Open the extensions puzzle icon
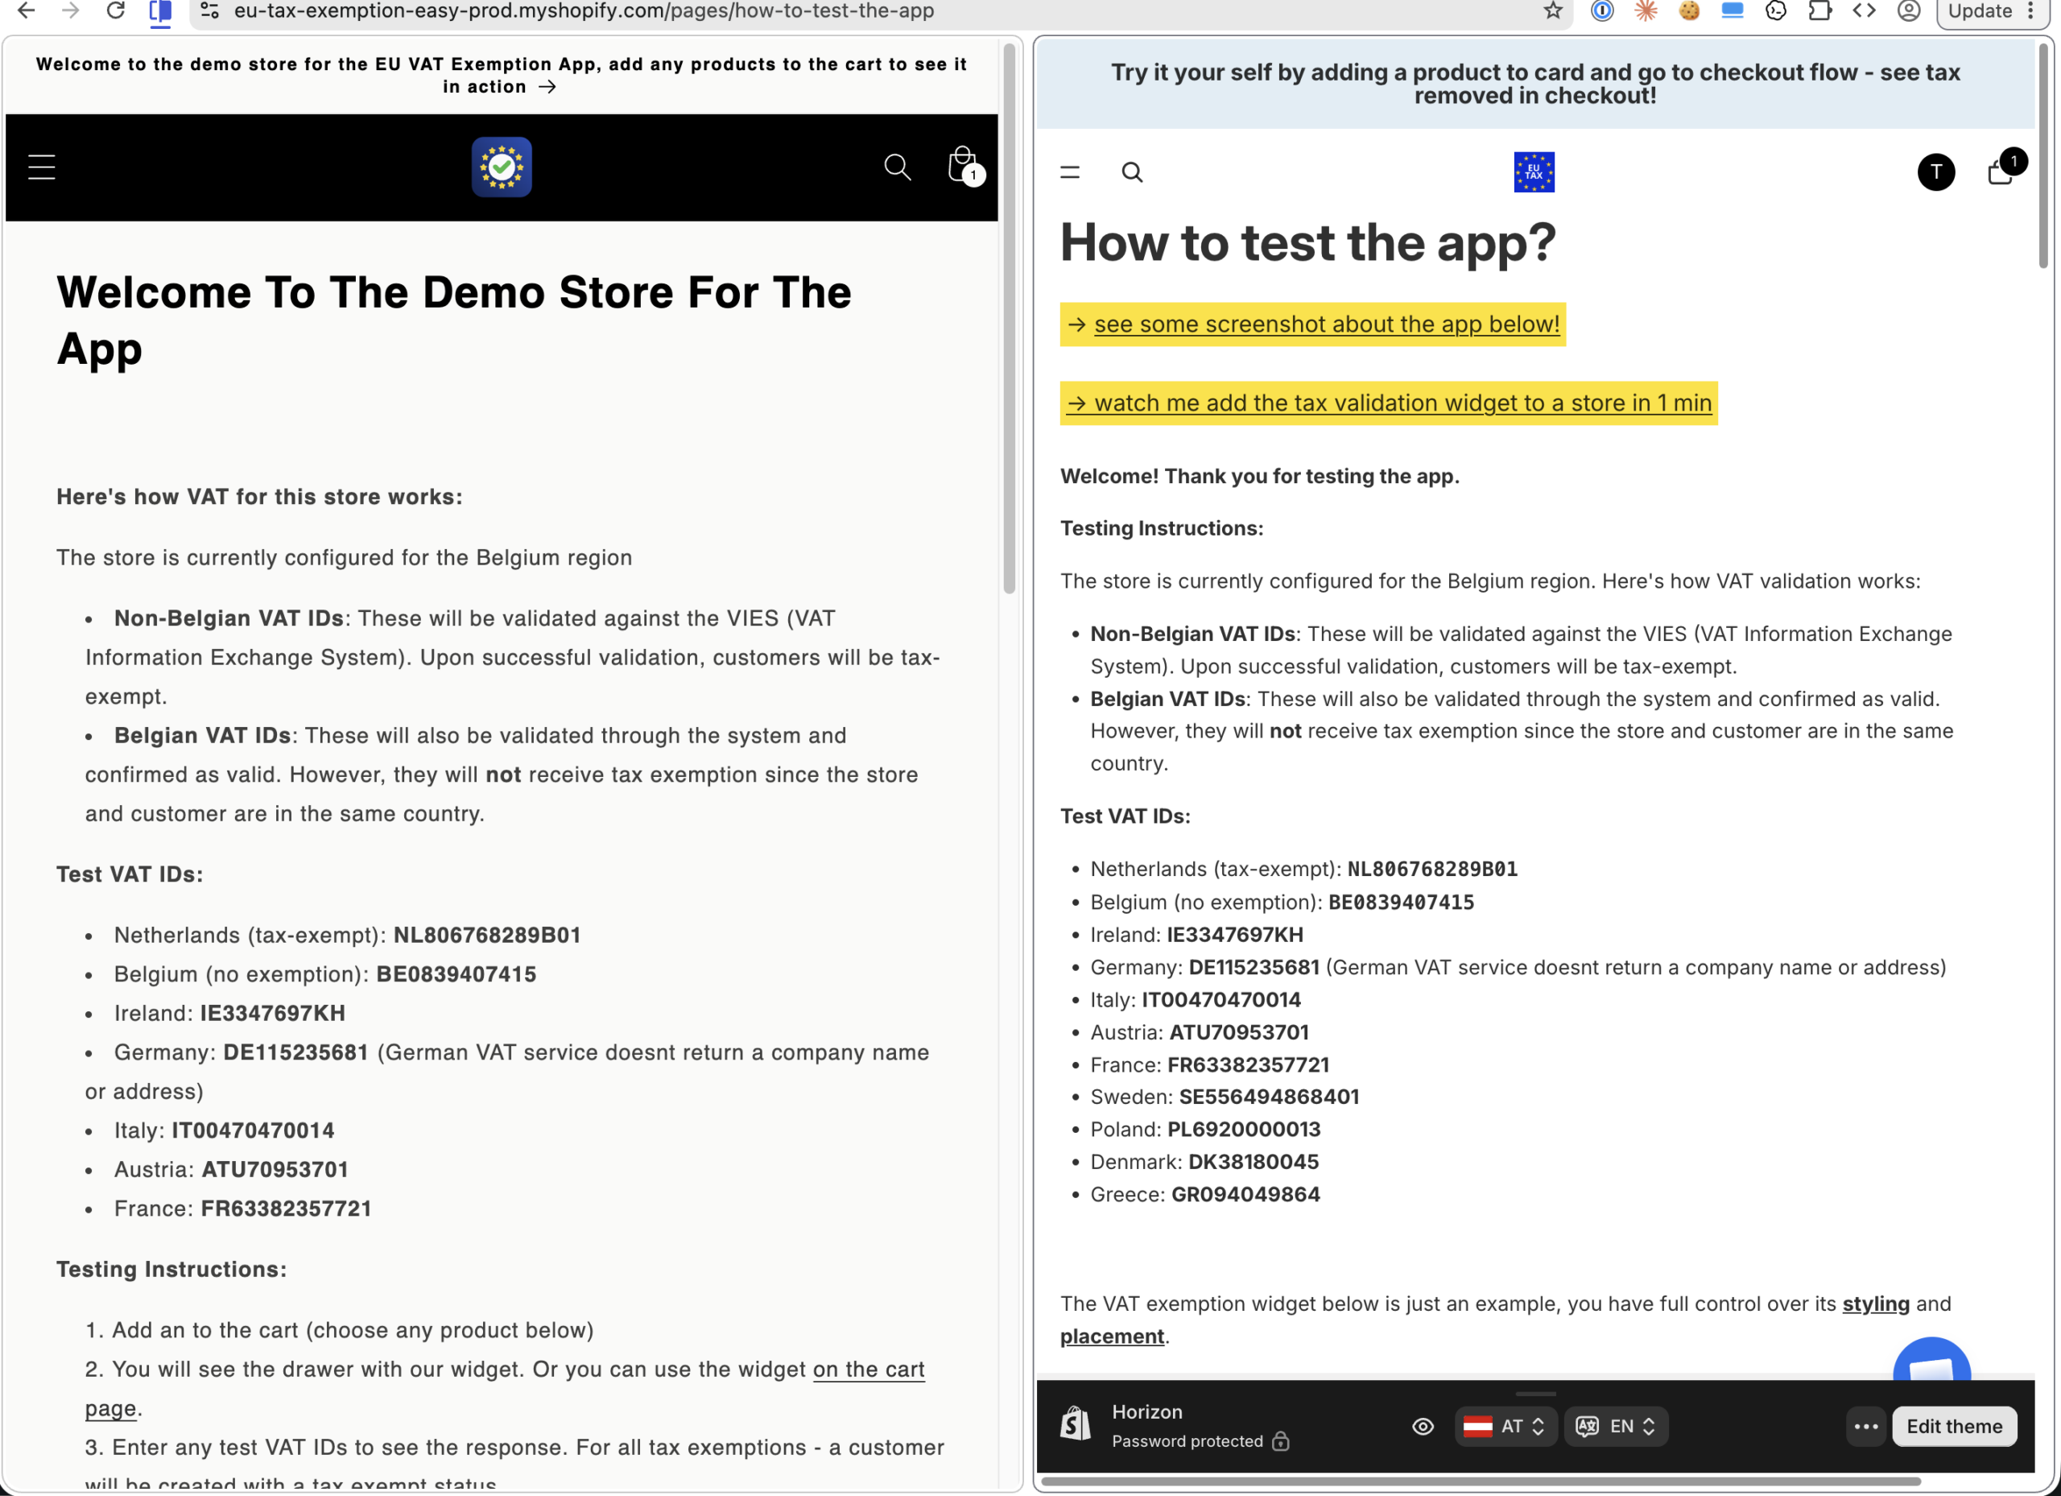The height and width of the screenshot is (1496, 2061). pos(1820,11)
